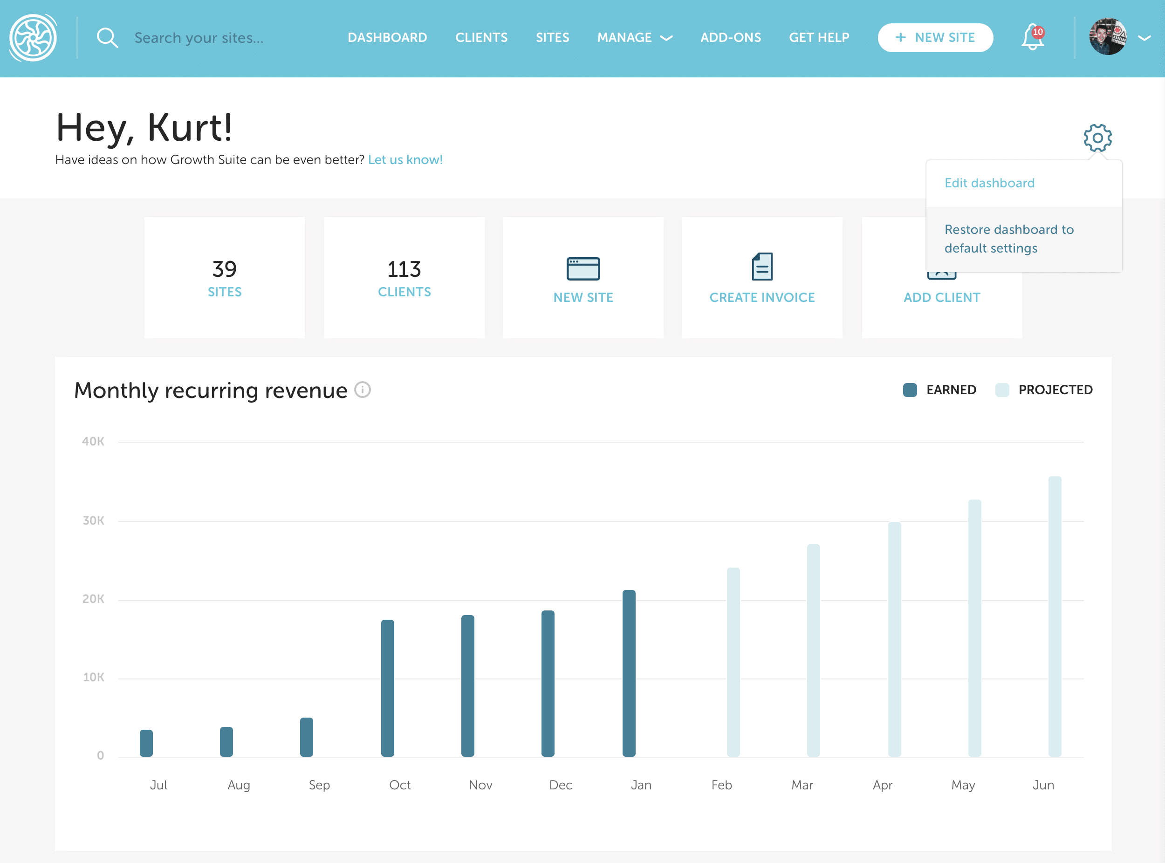
Task: Click the Create Invoice document icon
Action: click(762, 267)
